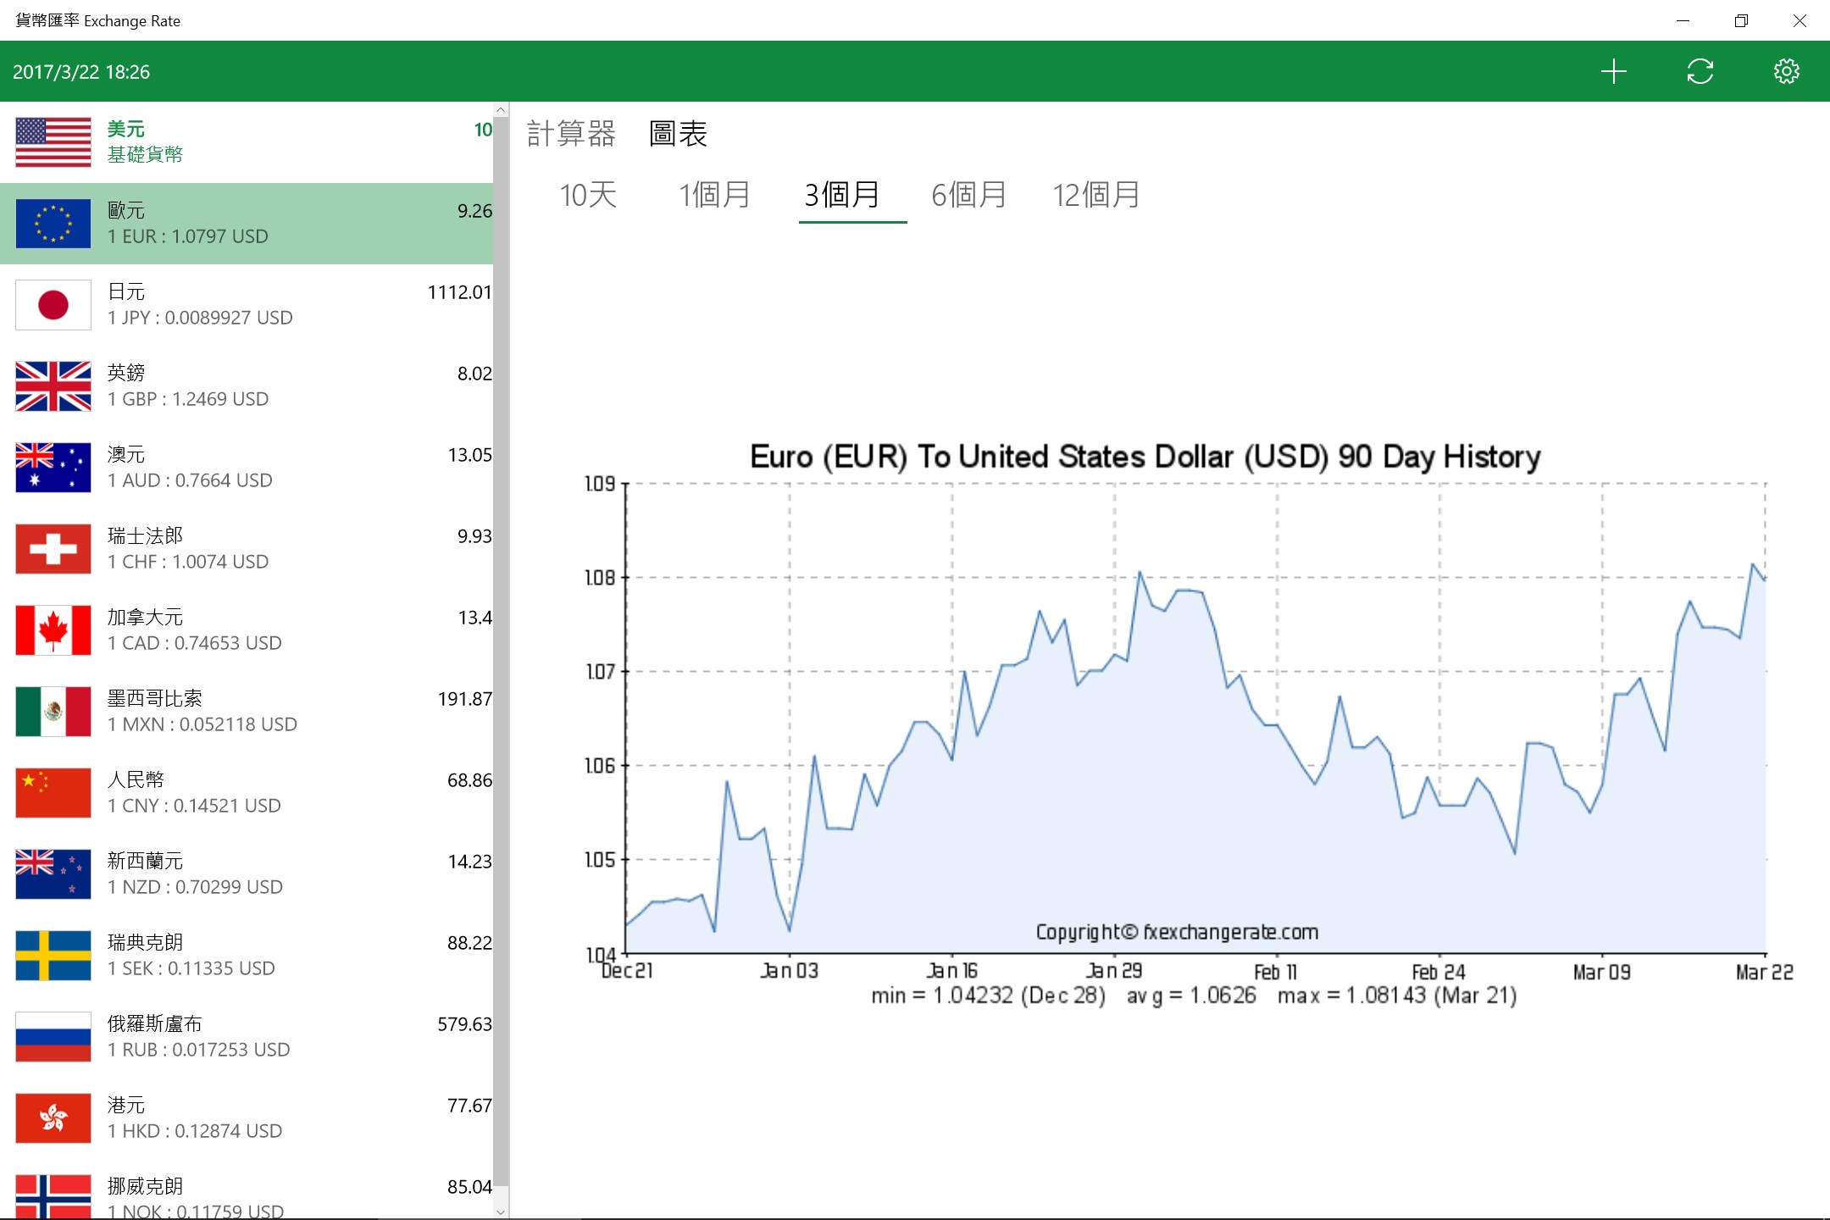Click the Swiss flag beside 瑞士法郎
This screenshot has width=1830, height=1220.
[x=53, y=548]
